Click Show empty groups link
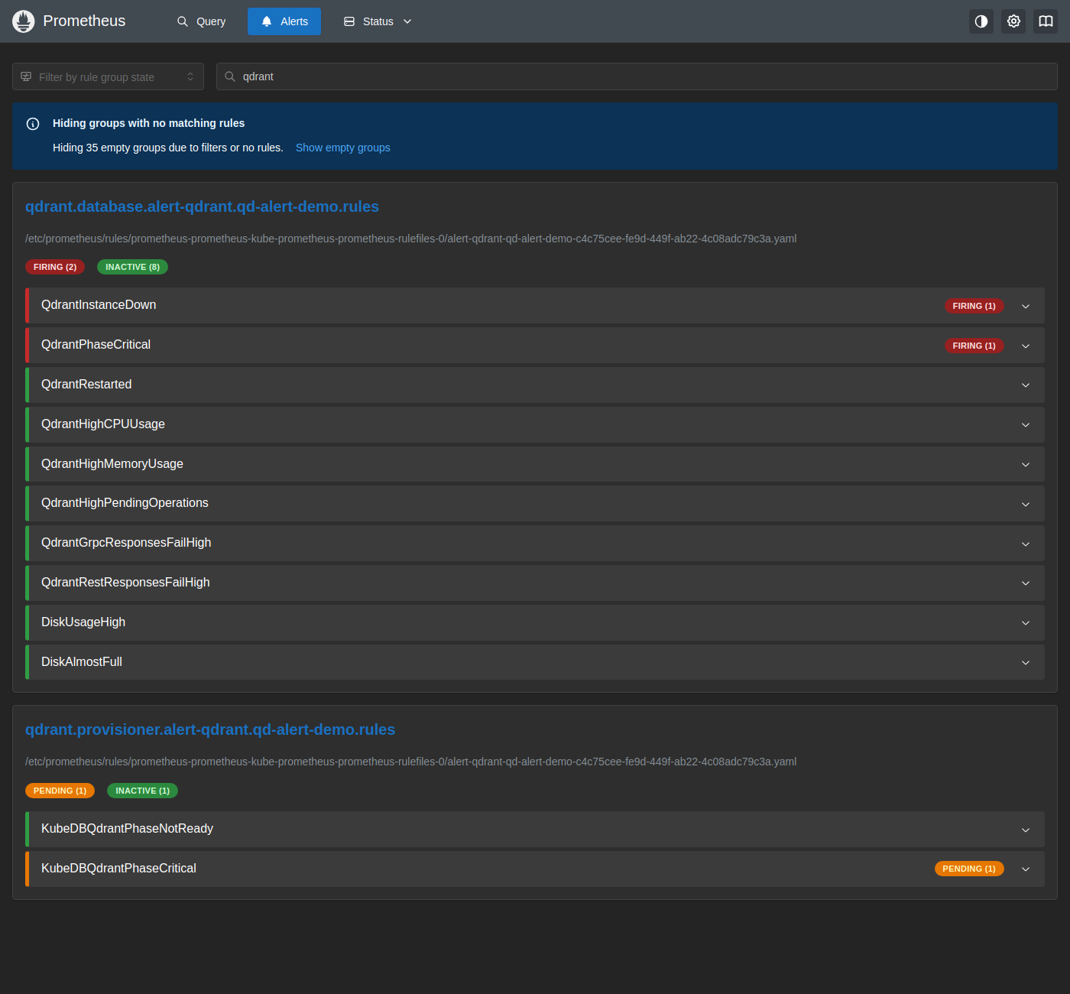The width and height of the screenshot is (1070, 994). [343, 148]
